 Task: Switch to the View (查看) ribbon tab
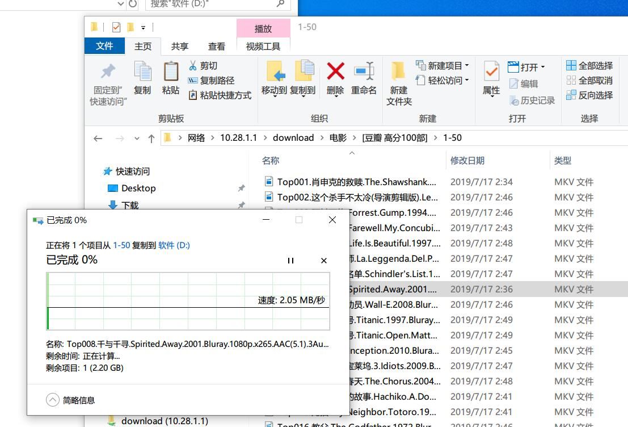[217, 47]
